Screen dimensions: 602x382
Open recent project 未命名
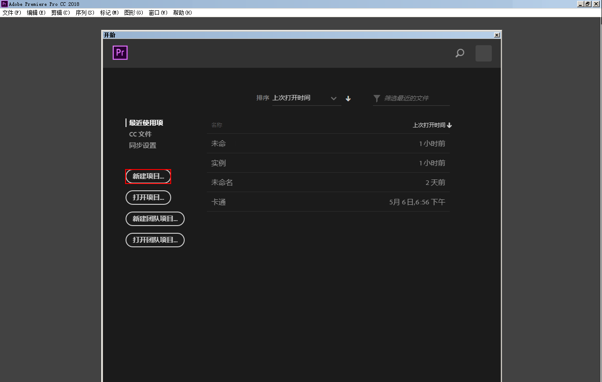(x=328, y=183)
